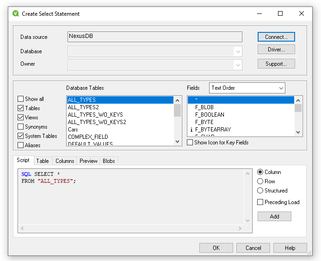Select the Row radio button
The image size is (321, 261).
tap(260, 181)
